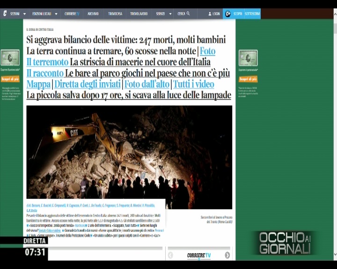The image size is (337, 269).
Task: Go to the Archivio menu item
Action: pos(93,14)
